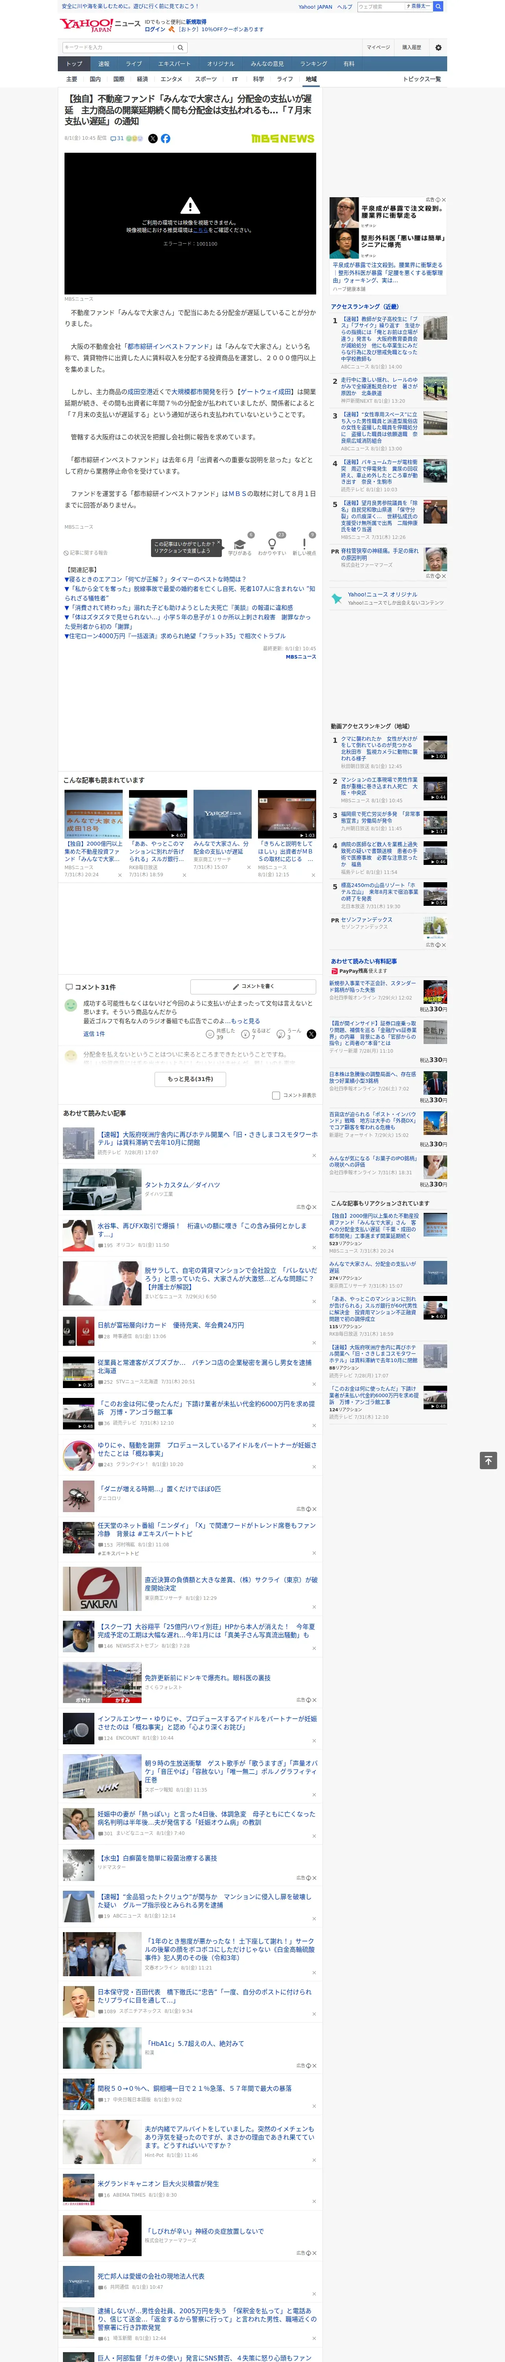Share article on X icon
505x2362 pixels.
(153, 139)
